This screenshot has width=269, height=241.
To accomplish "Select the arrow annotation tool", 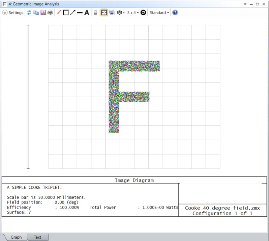I will 73,13.
